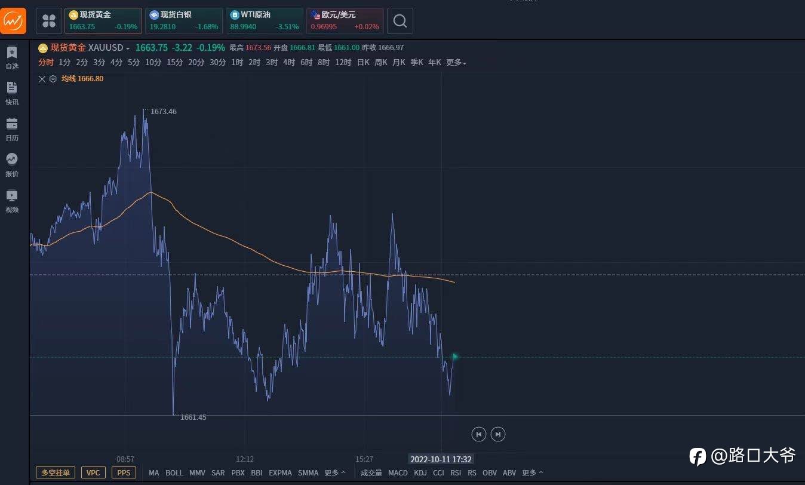Expand 更多 timeframe dropdown
Image resolution: width=805 pixels, height=485 pixels.
[456, 62]
